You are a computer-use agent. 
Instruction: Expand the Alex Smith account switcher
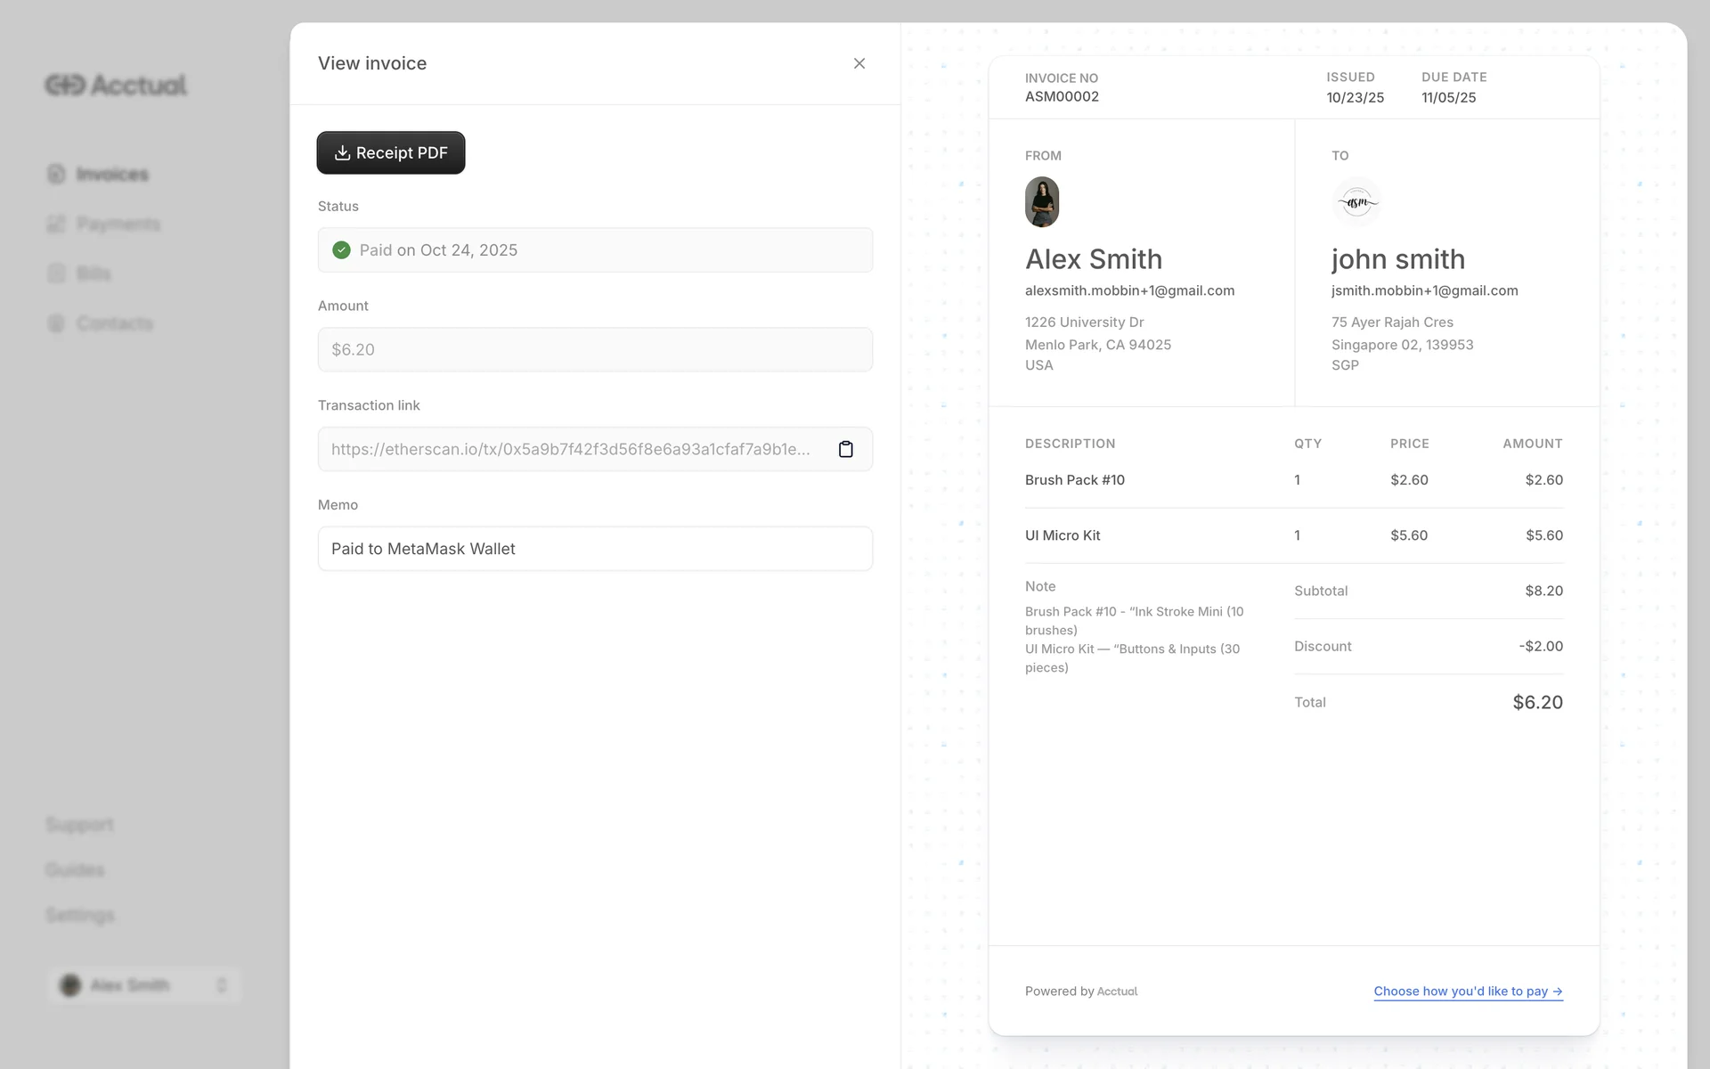[144, 985]
